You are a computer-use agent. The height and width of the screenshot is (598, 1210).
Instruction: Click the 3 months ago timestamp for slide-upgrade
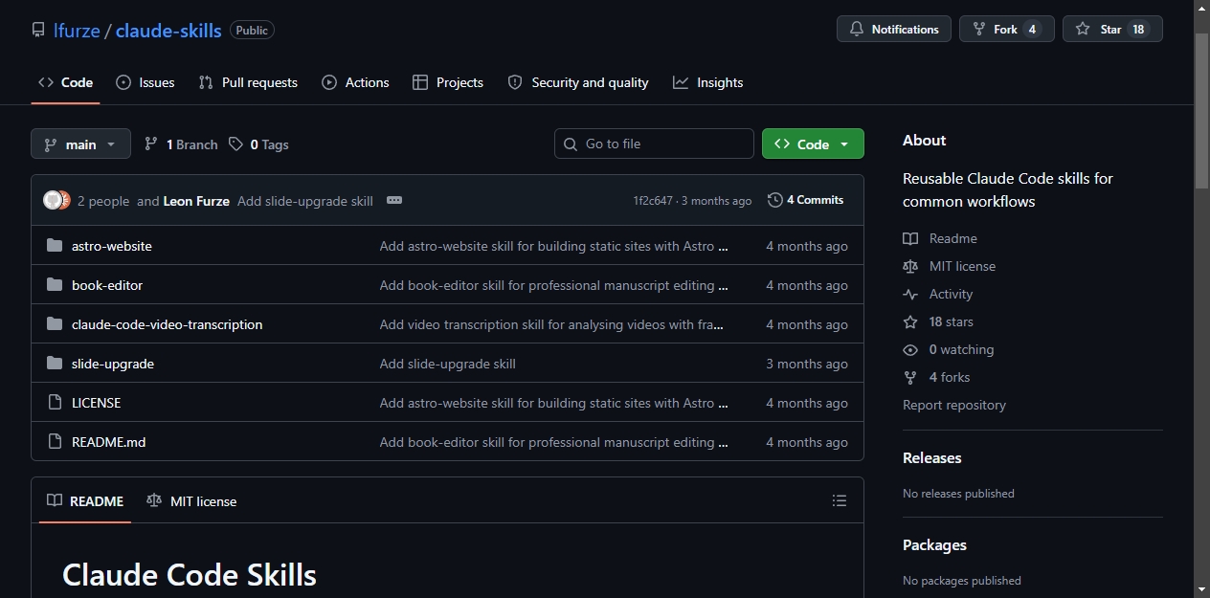click(807, 364)
